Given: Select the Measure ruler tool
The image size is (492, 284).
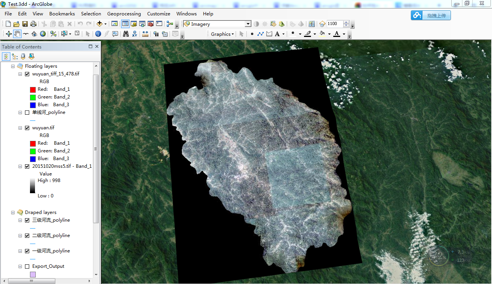Looking at the screenshot, I should [145, 34].
